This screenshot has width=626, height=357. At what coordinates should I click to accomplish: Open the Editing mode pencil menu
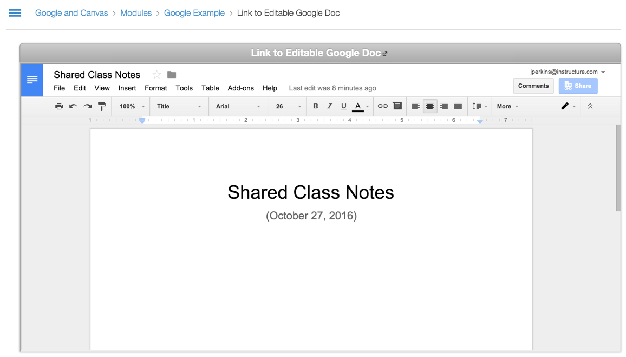coord(568,106)
